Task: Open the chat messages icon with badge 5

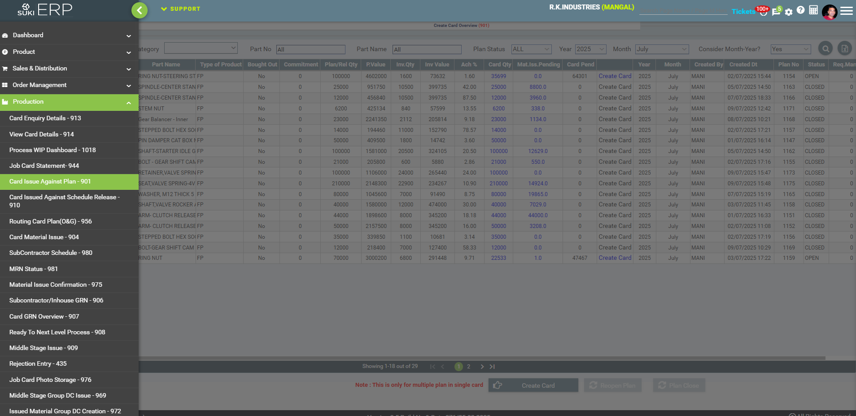Action: coord(776,12)
